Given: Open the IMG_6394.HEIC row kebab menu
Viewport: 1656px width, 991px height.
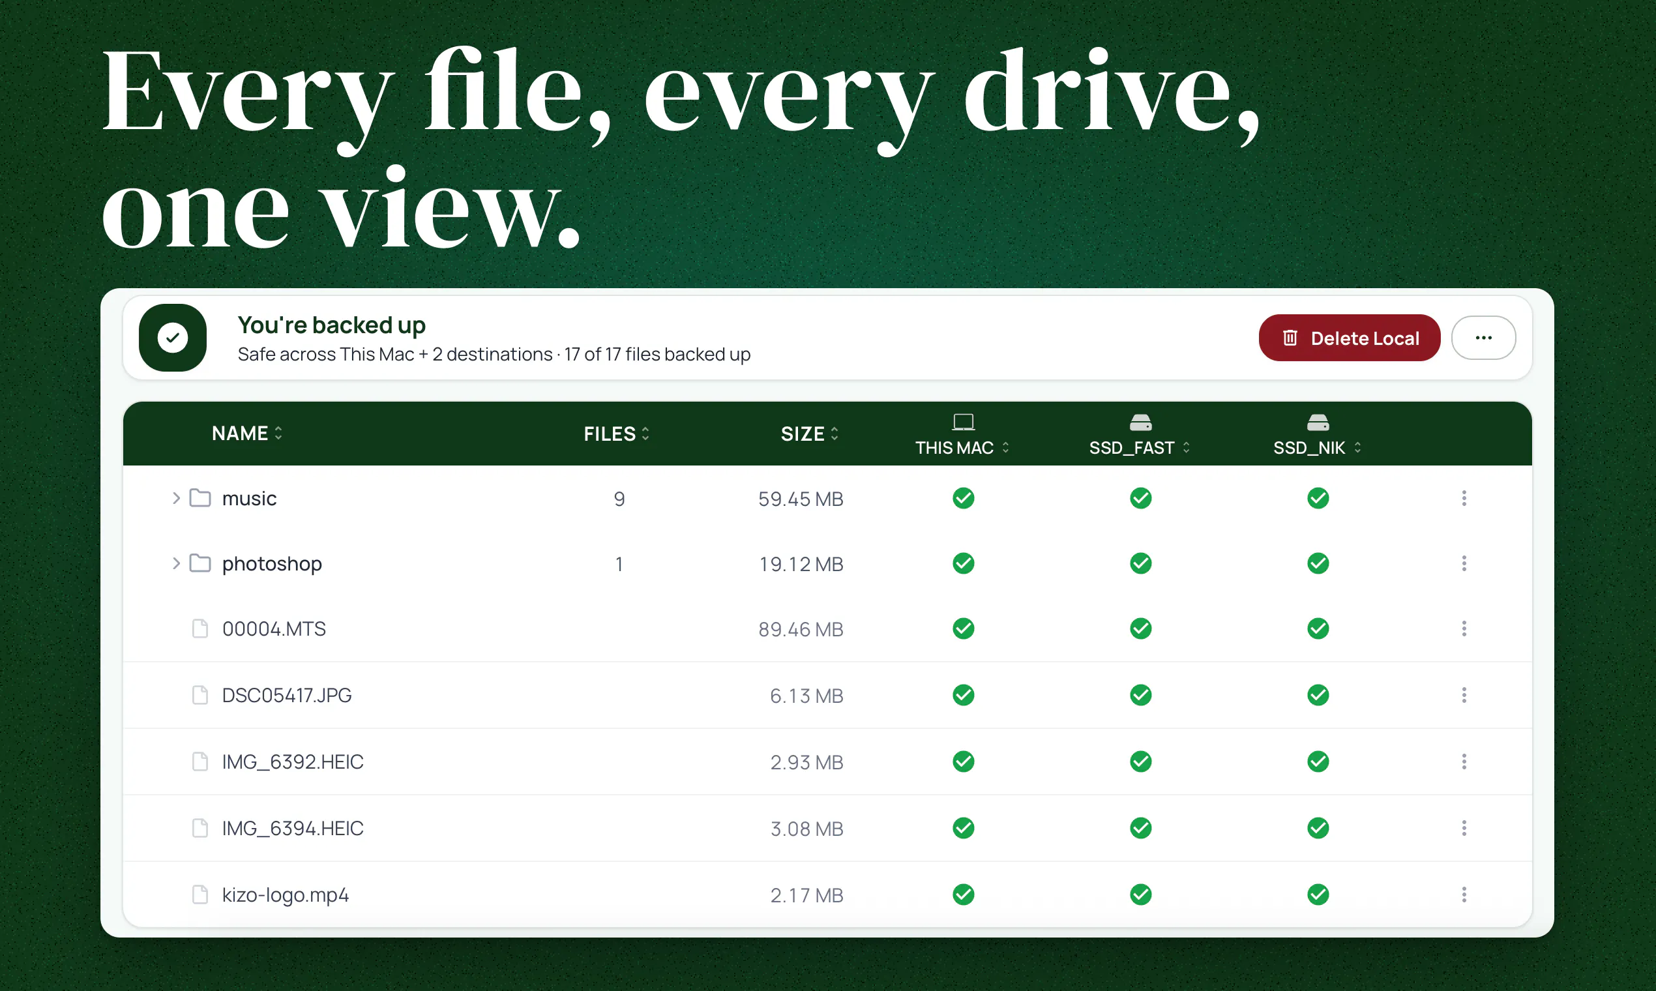Looking at the screenshot, I should coord(1464,829).
